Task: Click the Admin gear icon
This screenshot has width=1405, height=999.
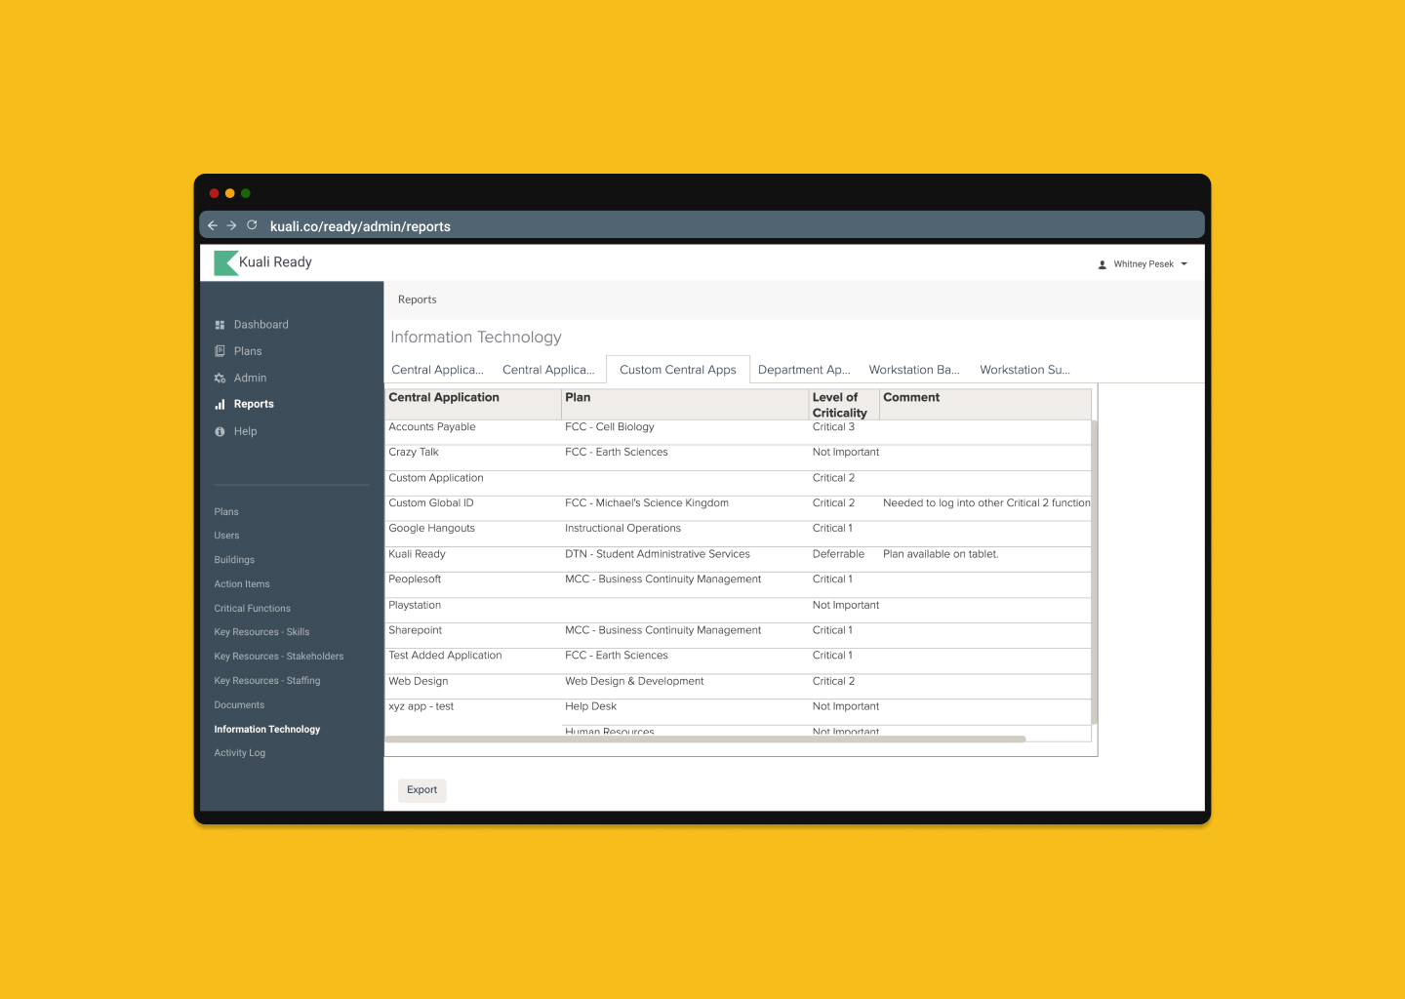Action: click(220, 379)
